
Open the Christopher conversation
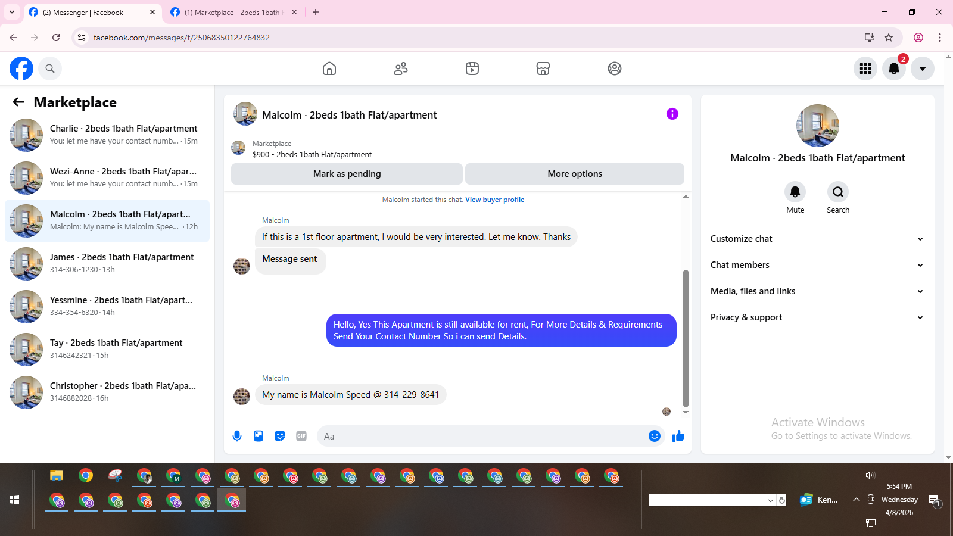click(107, 392)
